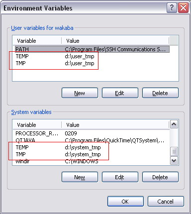Click the user Variable column header
191x214 pixels.
(37, 41)
